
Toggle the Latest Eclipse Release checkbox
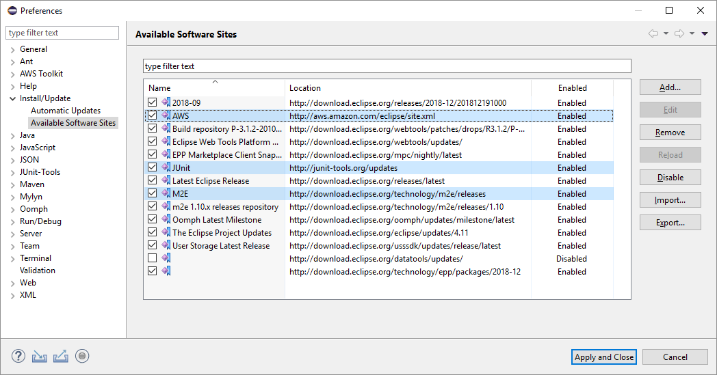point(153,181)
